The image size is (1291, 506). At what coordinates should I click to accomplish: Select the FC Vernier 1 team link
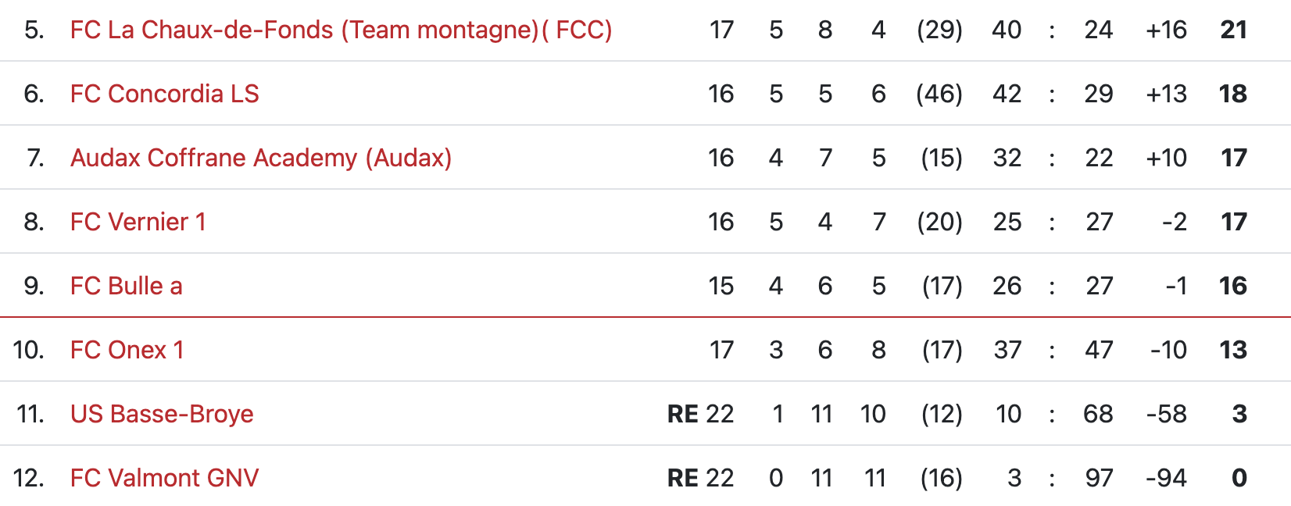tap(138, 222)
